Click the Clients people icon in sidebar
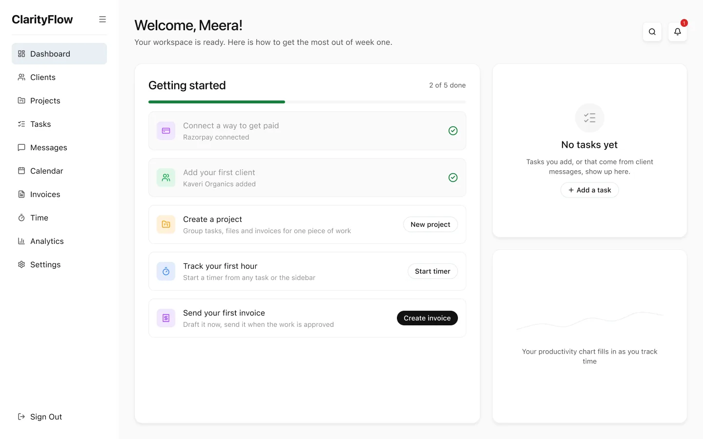 pyautogui.click(x=21, y=77)
